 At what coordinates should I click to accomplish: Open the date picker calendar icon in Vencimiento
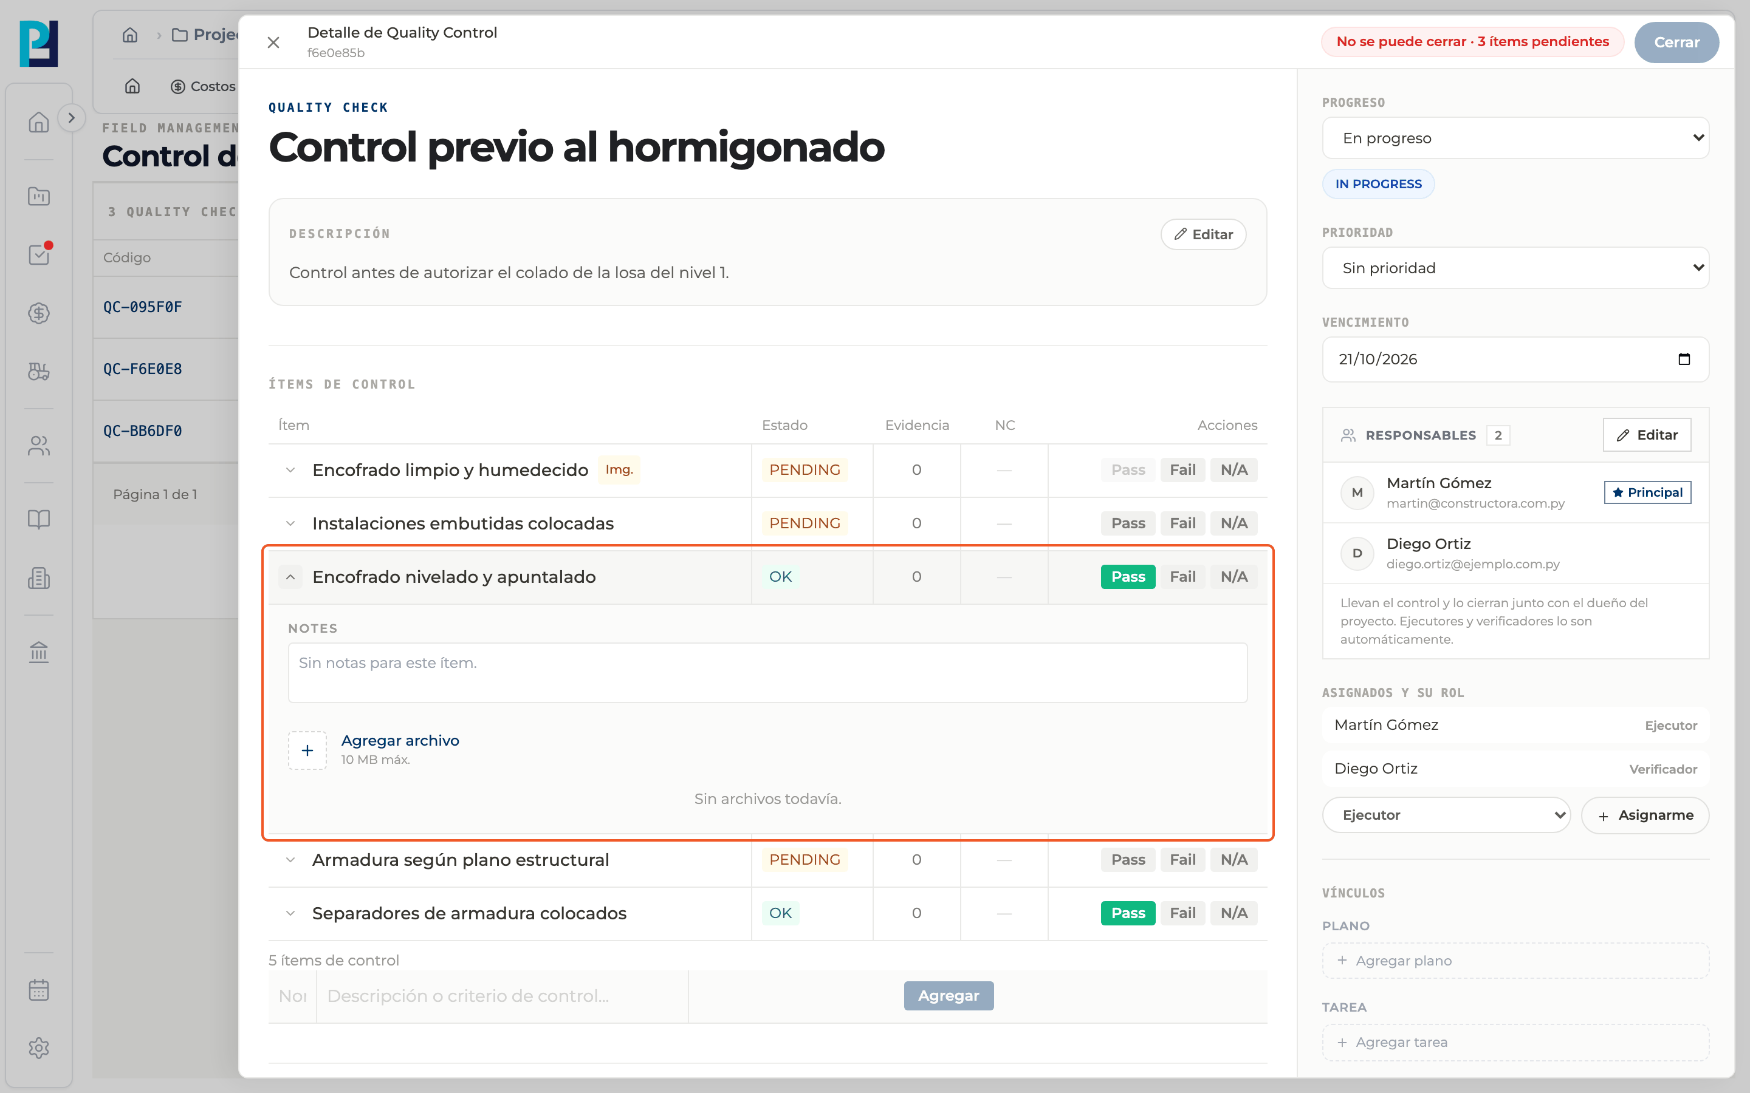pyautogui.click(x=1684, y=359)
